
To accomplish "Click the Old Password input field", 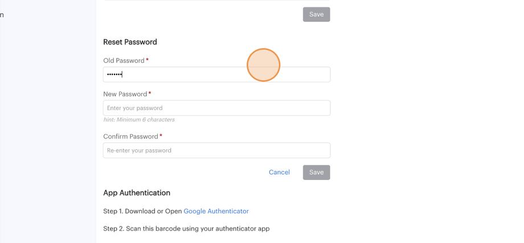I will pyautogui.click(x=216, y=74).
